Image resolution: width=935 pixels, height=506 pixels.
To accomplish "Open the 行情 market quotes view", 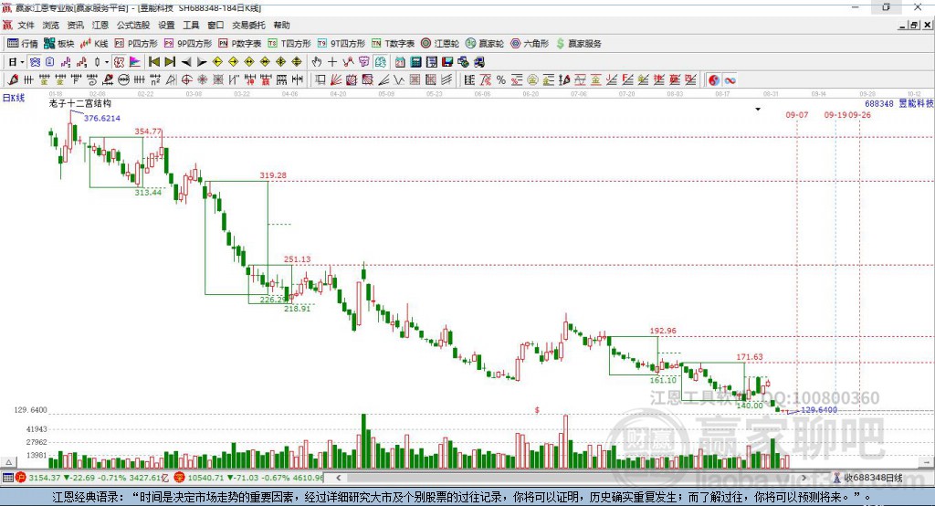I will [23, 44].
